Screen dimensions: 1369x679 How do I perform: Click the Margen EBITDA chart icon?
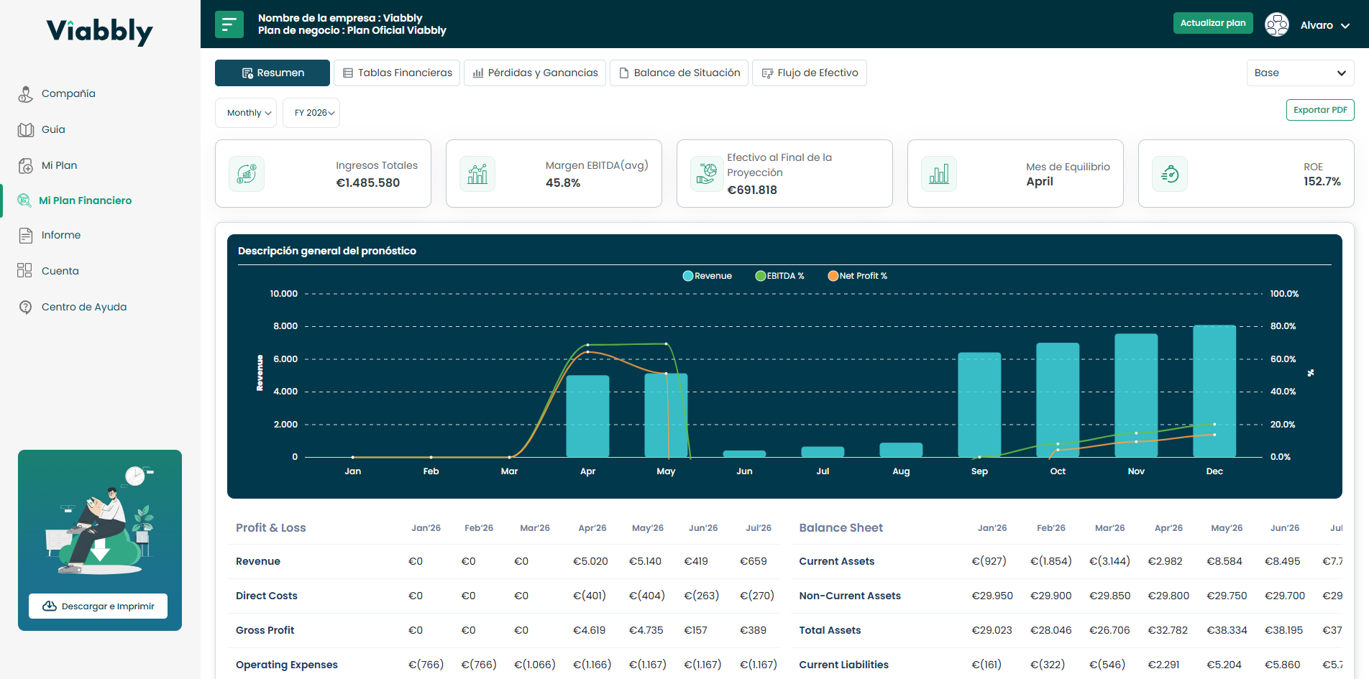[x=477, y=174]
